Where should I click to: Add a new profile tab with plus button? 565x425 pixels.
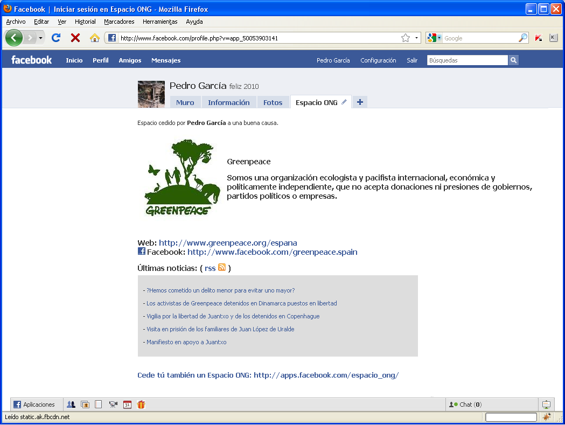360,102
